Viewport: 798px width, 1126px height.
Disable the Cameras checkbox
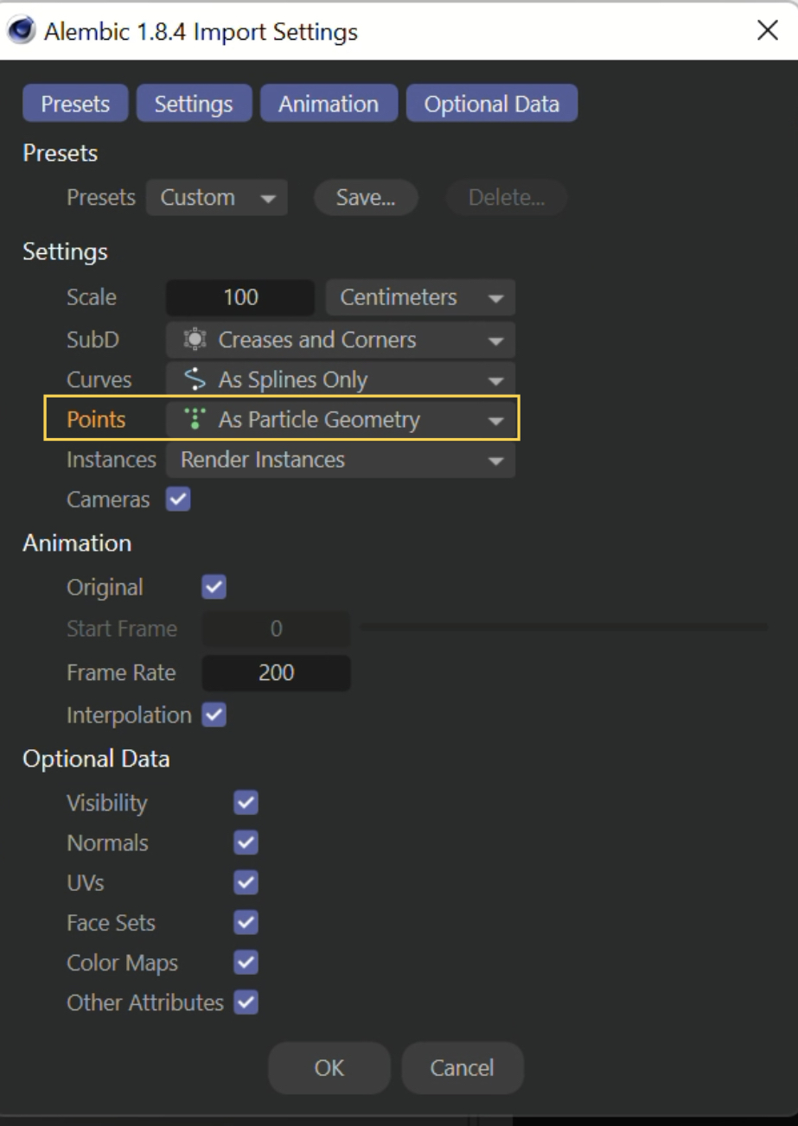click(x=179, y=499)
